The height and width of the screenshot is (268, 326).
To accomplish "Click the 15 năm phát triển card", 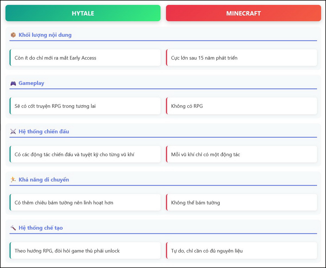I will 242,58.
